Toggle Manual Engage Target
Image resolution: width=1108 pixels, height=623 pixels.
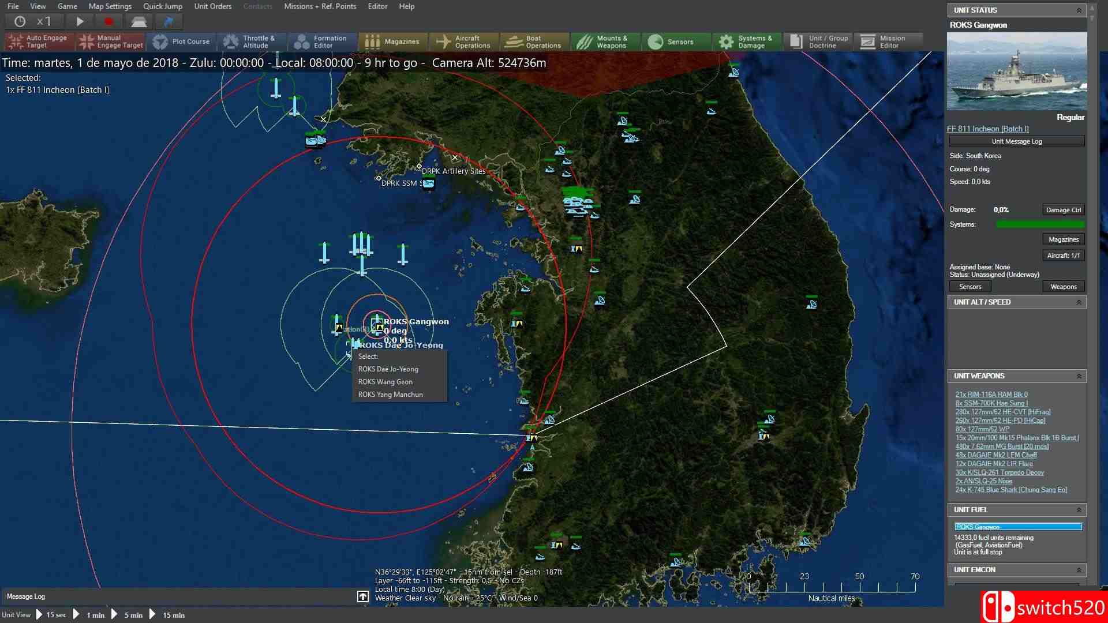(110, 41)
